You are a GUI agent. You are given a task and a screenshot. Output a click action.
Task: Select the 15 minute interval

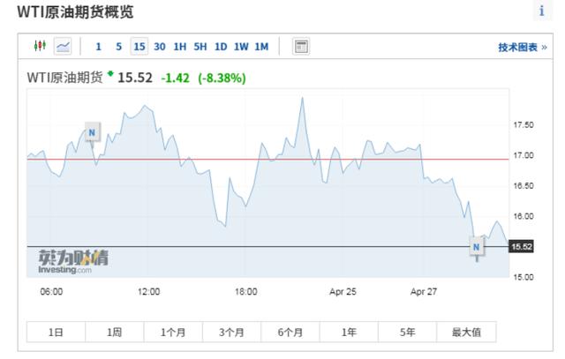click(x=139, y=47)
